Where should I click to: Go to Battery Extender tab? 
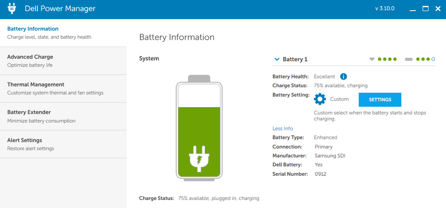click(63, 116)
